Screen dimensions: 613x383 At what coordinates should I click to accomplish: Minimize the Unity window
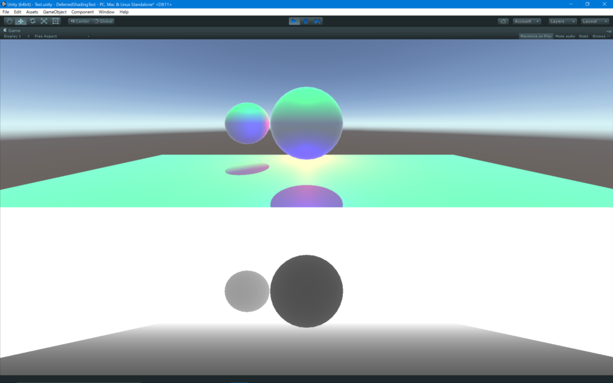(570, 4)
